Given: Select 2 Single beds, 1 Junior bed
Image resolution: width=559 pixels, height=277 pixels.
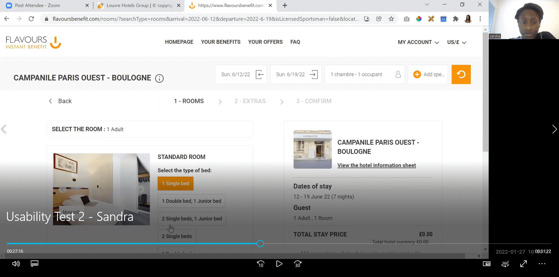Looking at the screenshot, I should pyautogui.click(x=192, y=219).
